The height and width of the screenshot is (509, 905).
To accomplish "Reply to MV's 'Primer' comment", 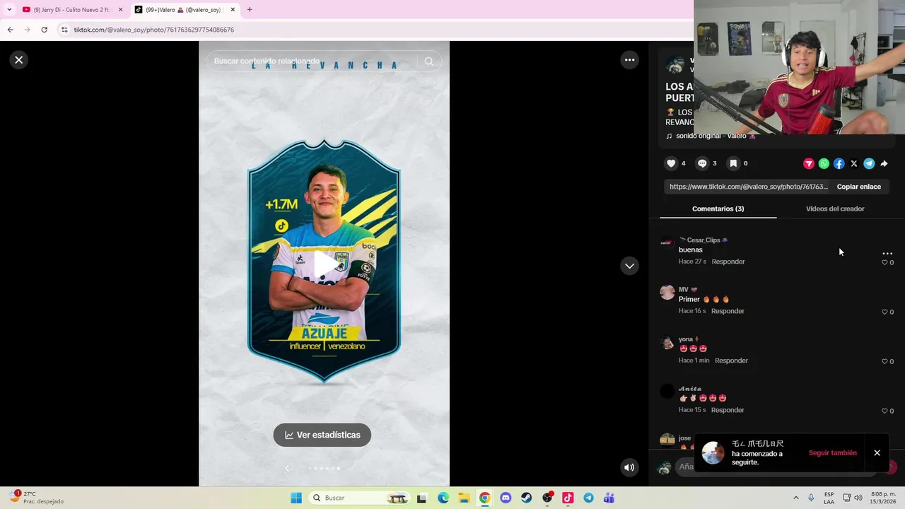I will (728, 311).
